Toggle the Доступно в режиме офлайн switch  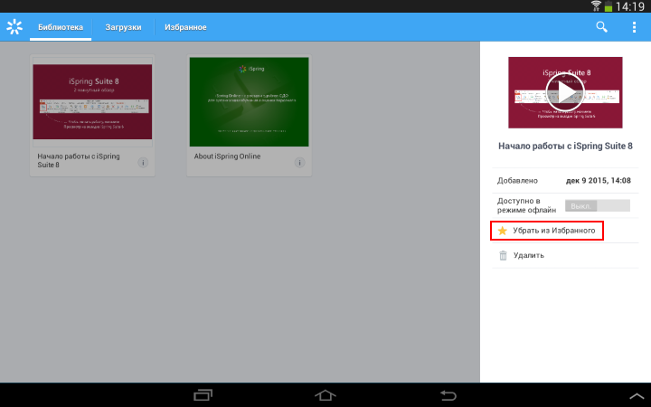(597, 205)
